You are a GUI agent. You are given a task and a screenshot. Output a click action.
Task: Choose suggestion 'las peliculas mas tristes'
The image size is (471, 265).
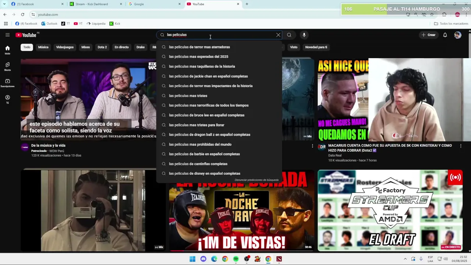(x=219, y=96)
